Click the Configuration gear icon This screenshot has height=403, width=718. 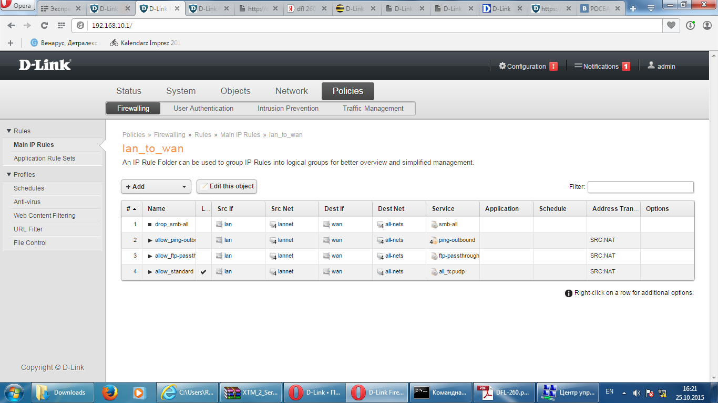[502, 66]
